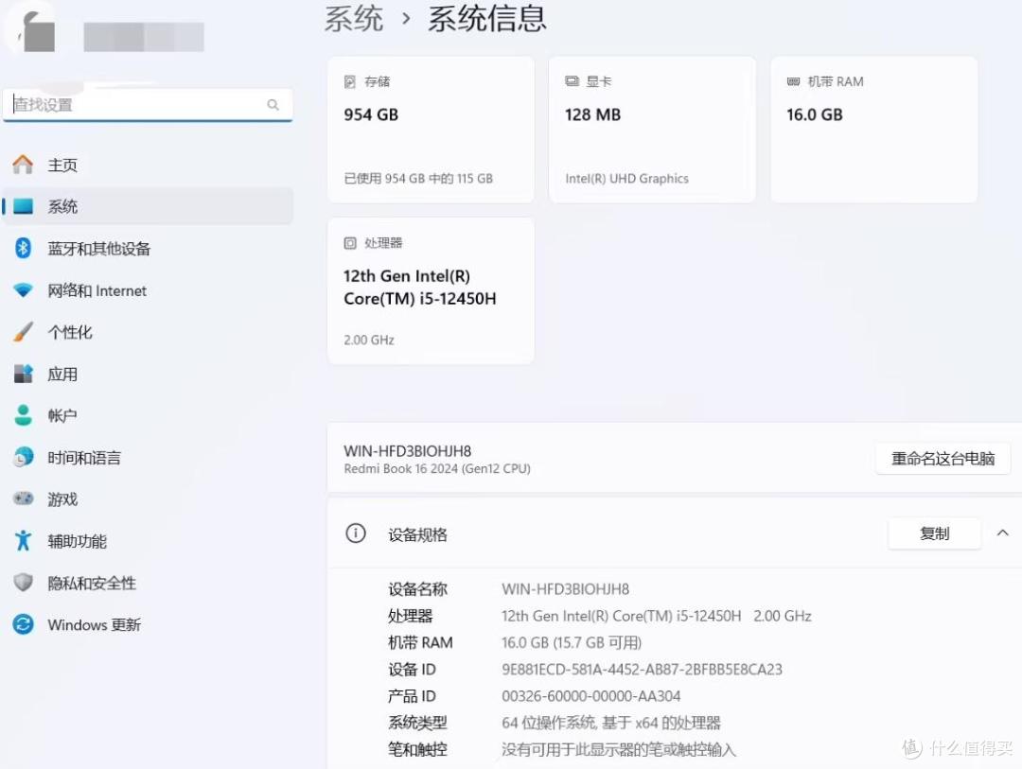The width and height of the screenshot is (1022, 769).
Task: Click the WIN-HFD3BIOHJH8 computer name header
Action: point(407,450)
